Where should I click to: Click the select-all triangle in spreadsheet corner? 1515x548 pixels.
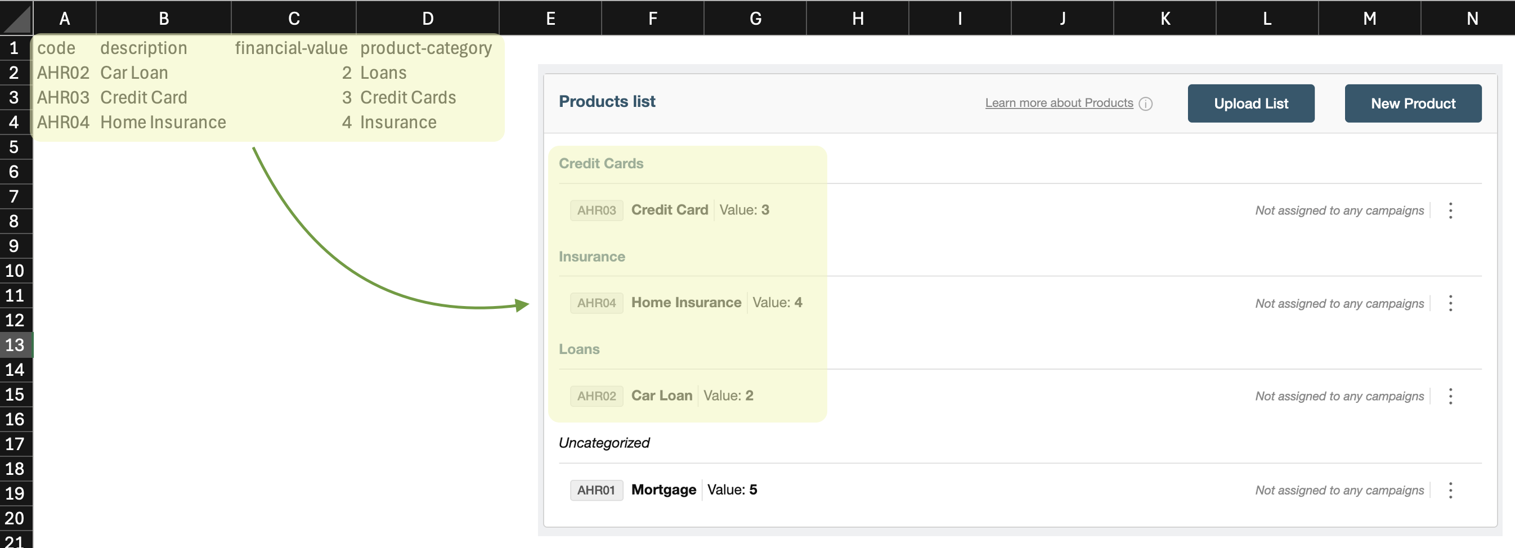point(16,17)
